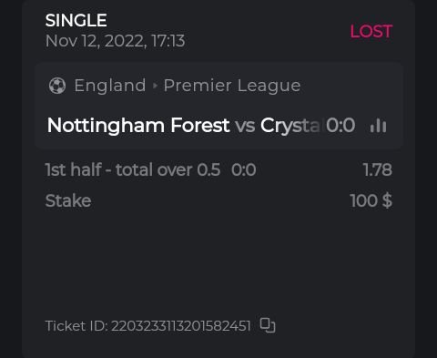Click the arrow between England and Premier League

[155, 86]
